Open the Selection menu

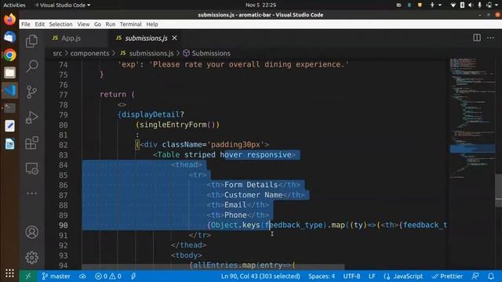coord(60,24)
